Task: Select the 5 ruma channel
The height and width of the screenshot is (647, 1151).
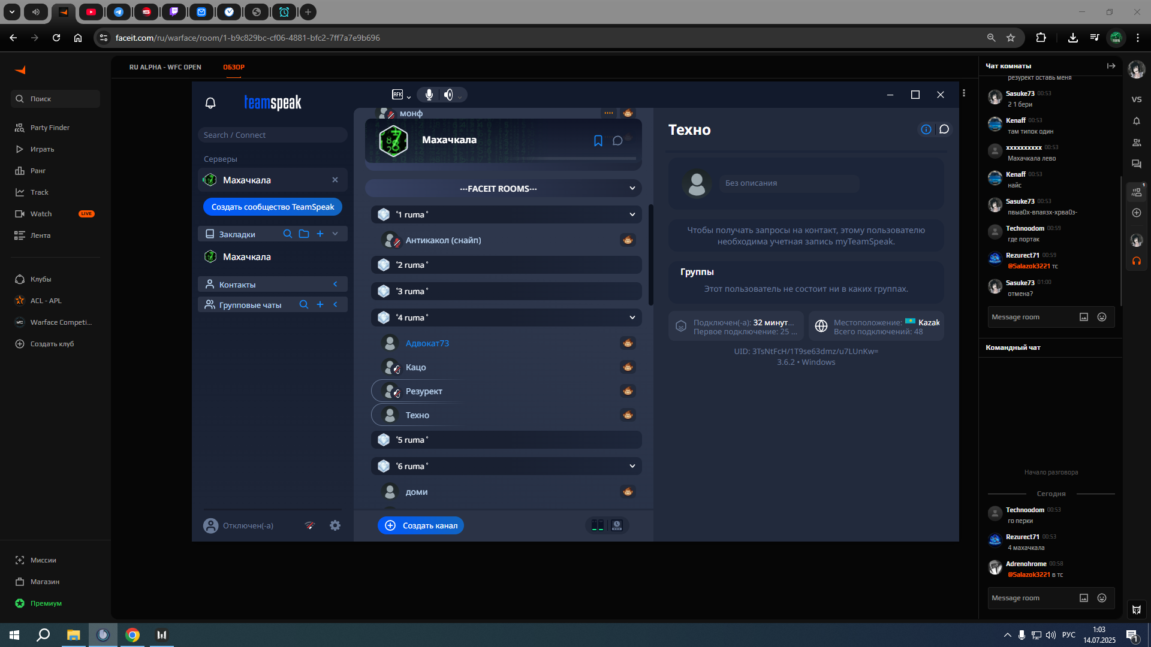Action: pyautogui.click(x=507, y=440)
